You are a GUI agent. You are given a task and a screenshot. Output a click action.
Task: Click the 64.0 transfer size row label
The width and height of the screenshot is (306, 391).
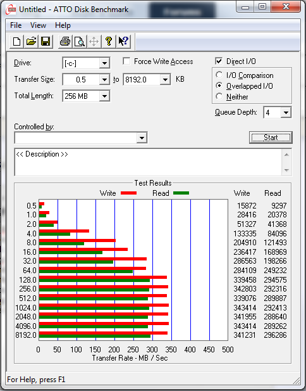(30, 271)
